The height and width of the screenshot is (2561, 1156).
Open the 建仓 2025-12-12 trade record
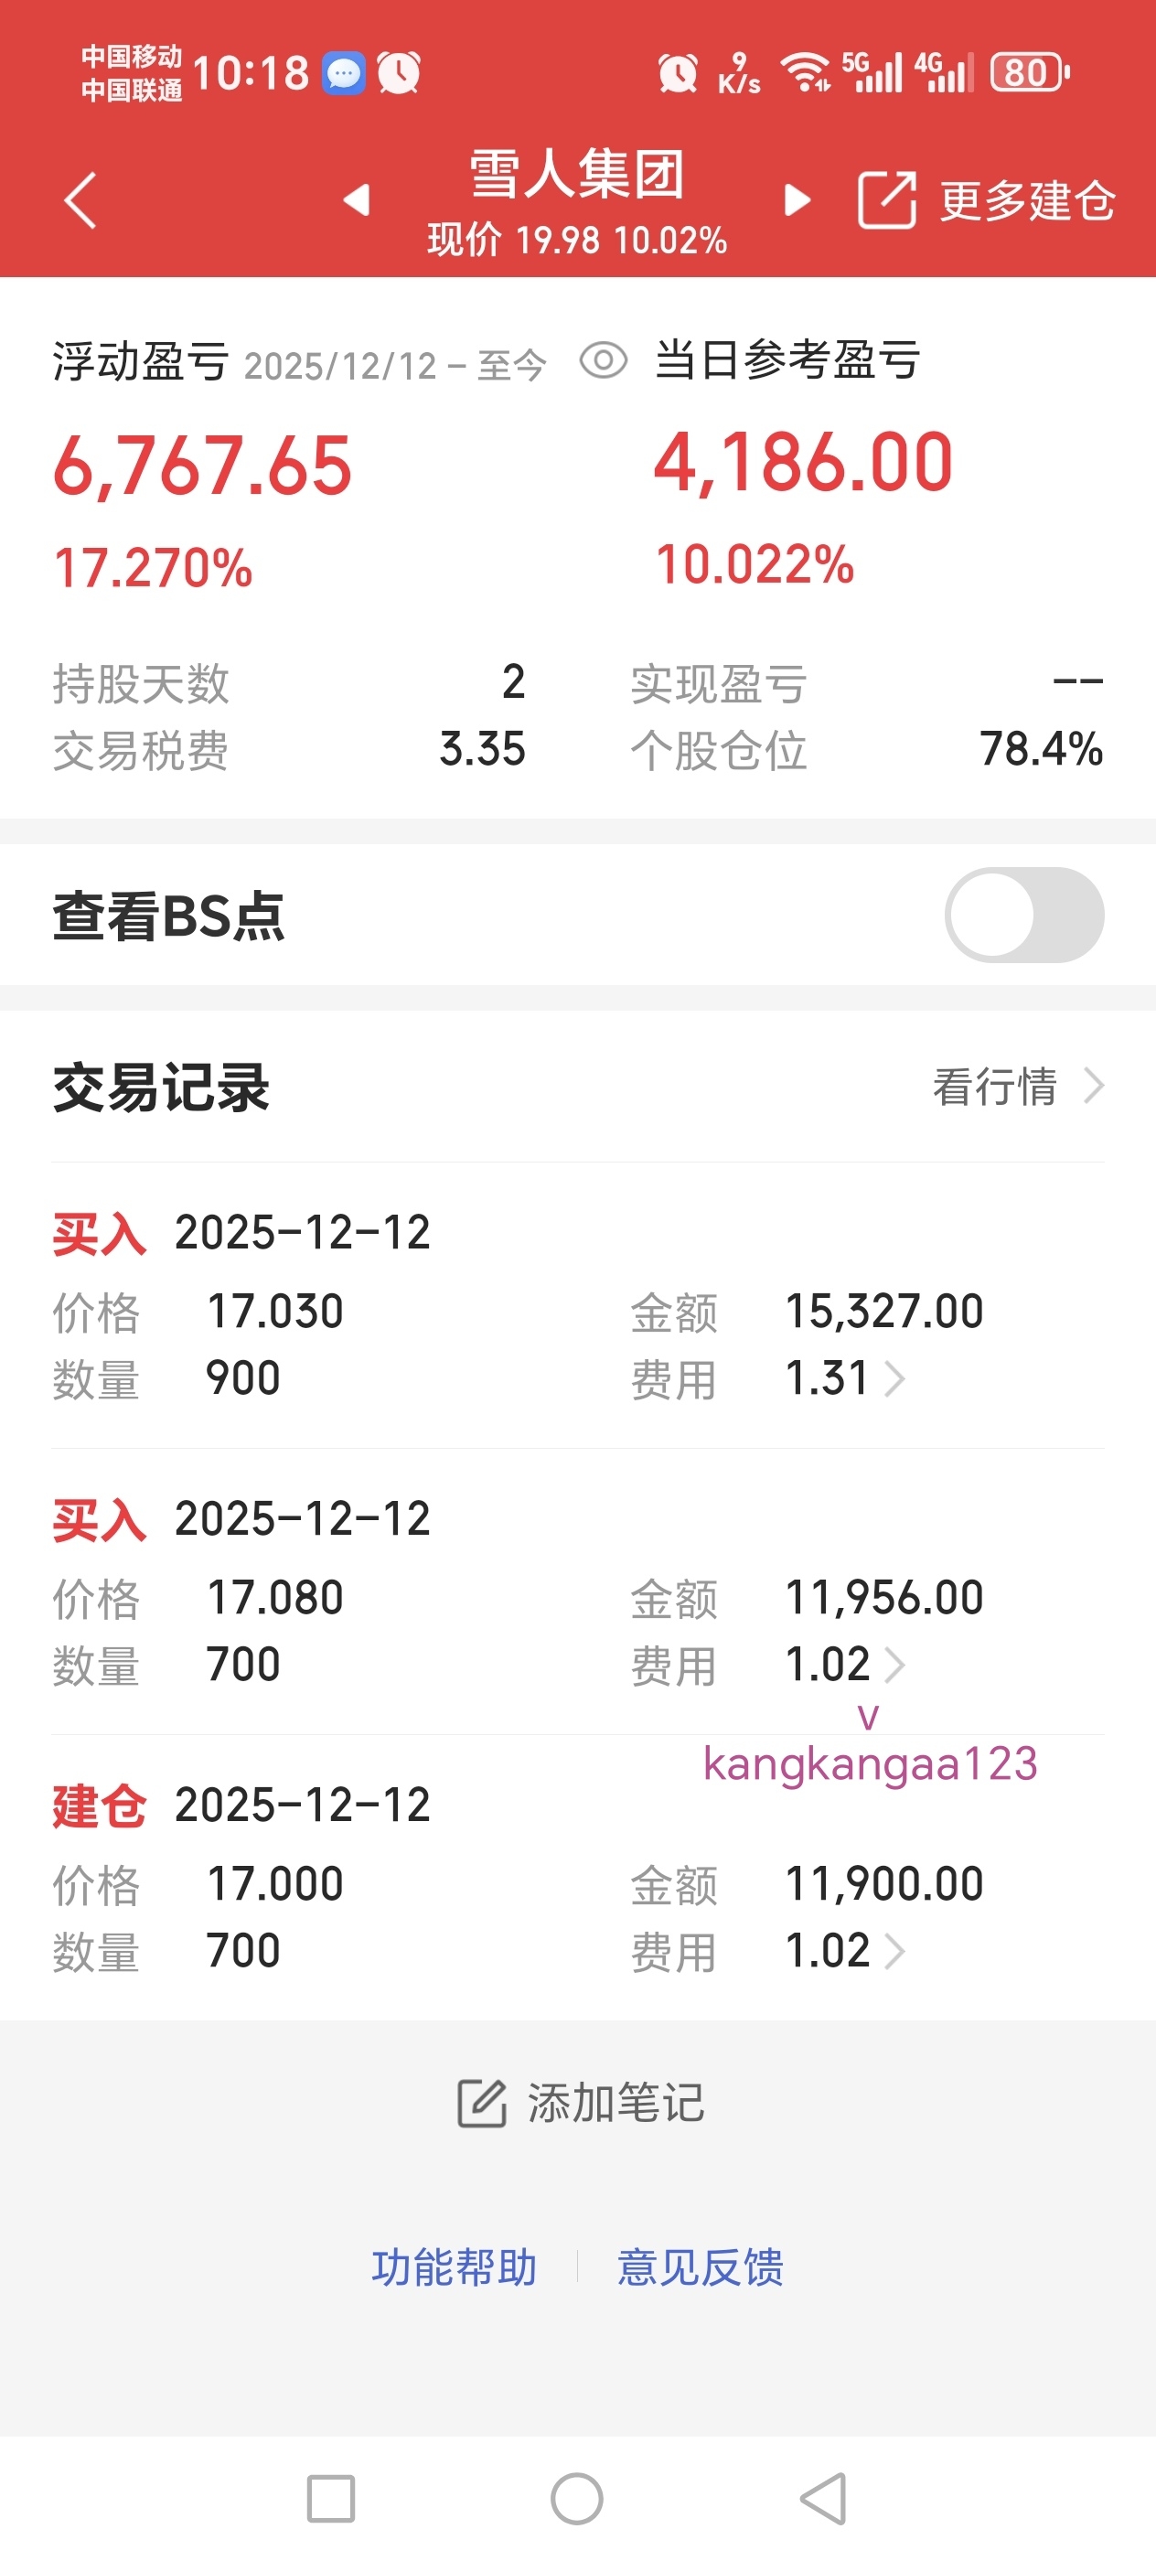pyautogui.click(x=577, y=1877)
